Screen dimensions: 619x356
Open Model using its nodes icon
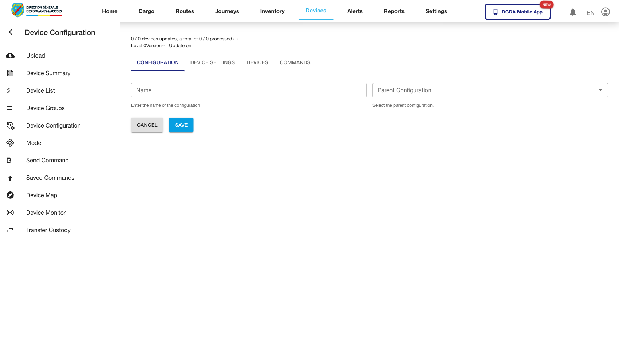pyautogui.click(x=10, y=142)
